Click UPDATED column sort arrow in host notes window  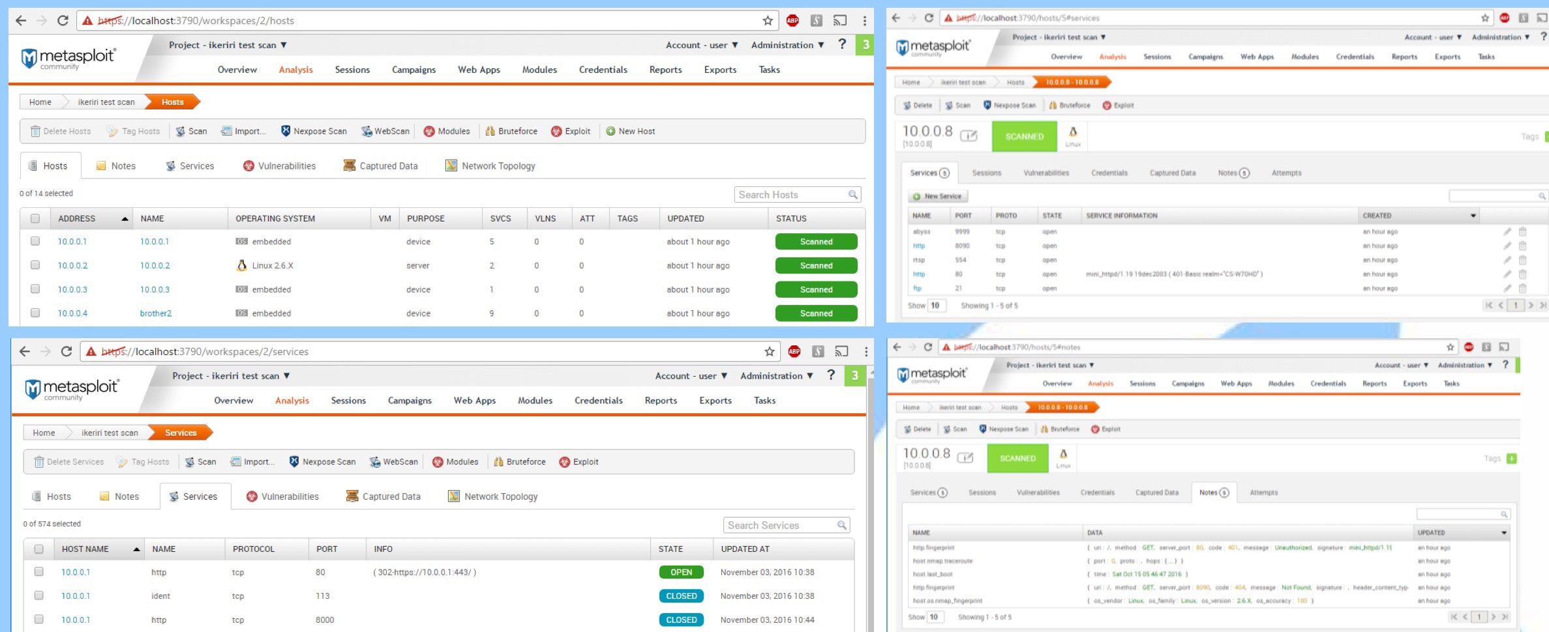point(1504,533)
